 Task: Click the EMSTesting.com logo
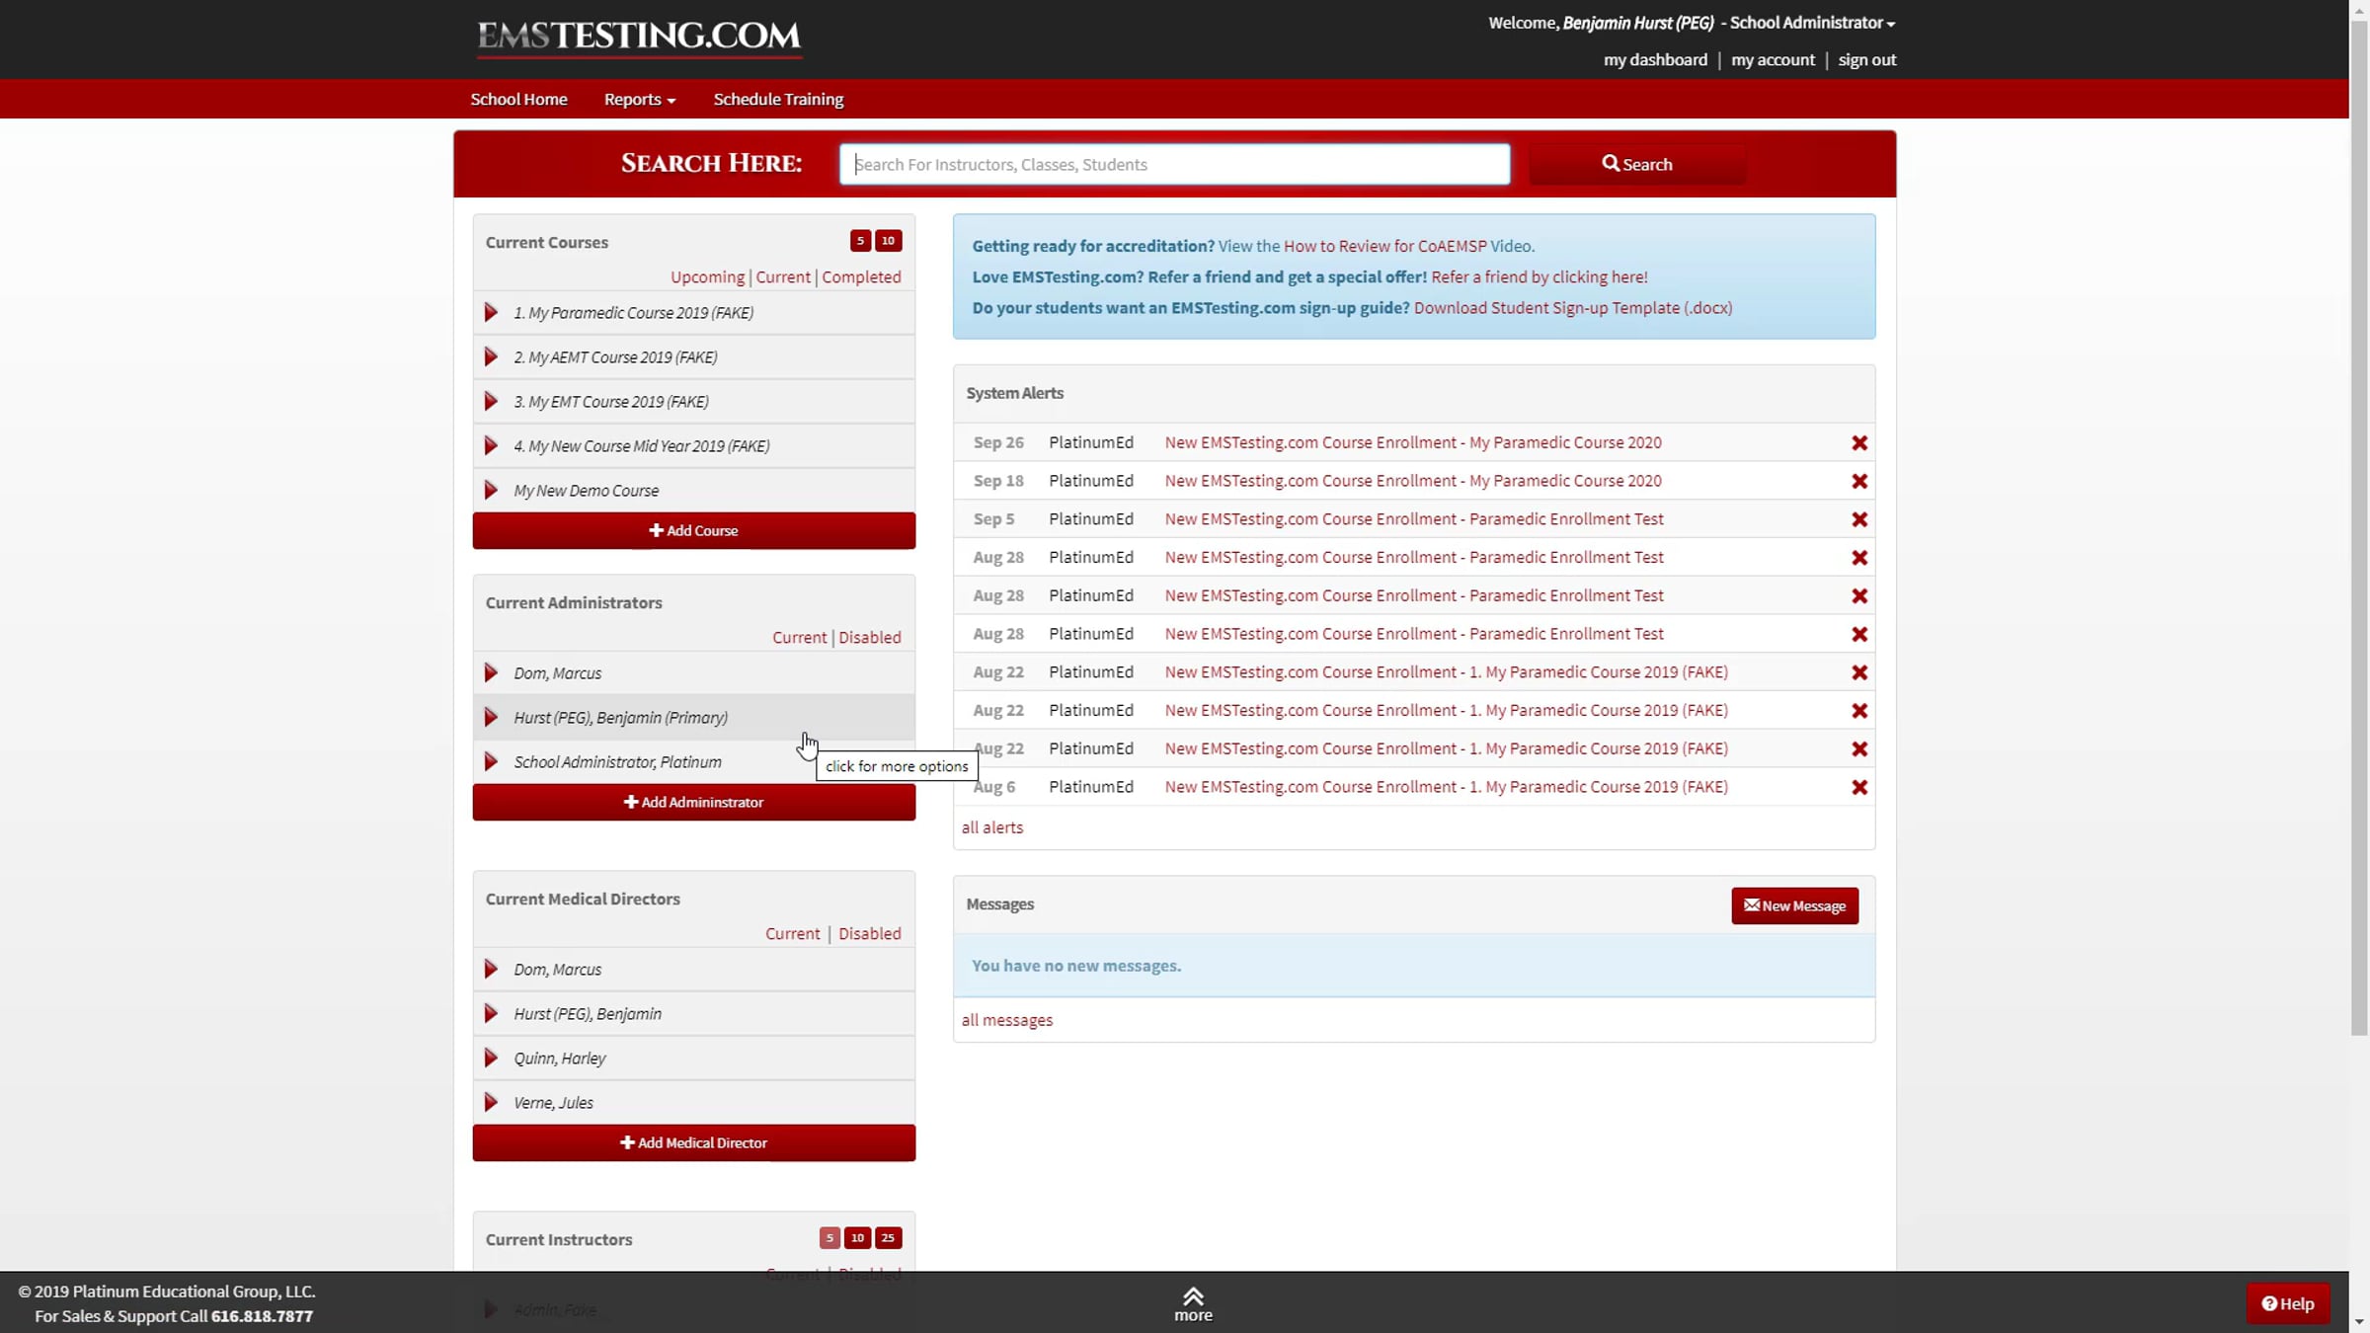(639, 38)
